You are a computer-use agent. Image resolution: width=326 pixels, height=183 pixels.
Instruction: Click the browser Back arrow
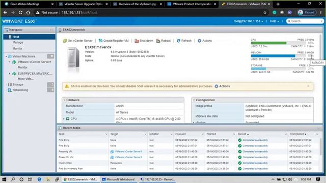point(5,12)
